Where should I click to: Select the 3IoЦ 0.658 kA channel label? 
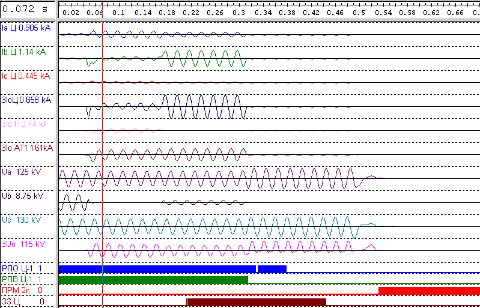(x=26, y=100)
